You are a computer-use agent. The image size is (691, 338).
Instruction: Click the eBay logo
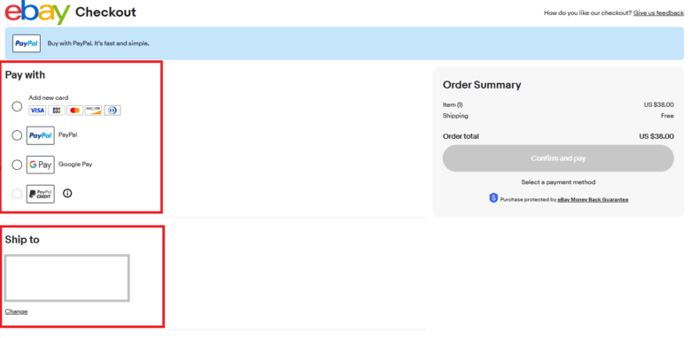[x=37, y=12]
